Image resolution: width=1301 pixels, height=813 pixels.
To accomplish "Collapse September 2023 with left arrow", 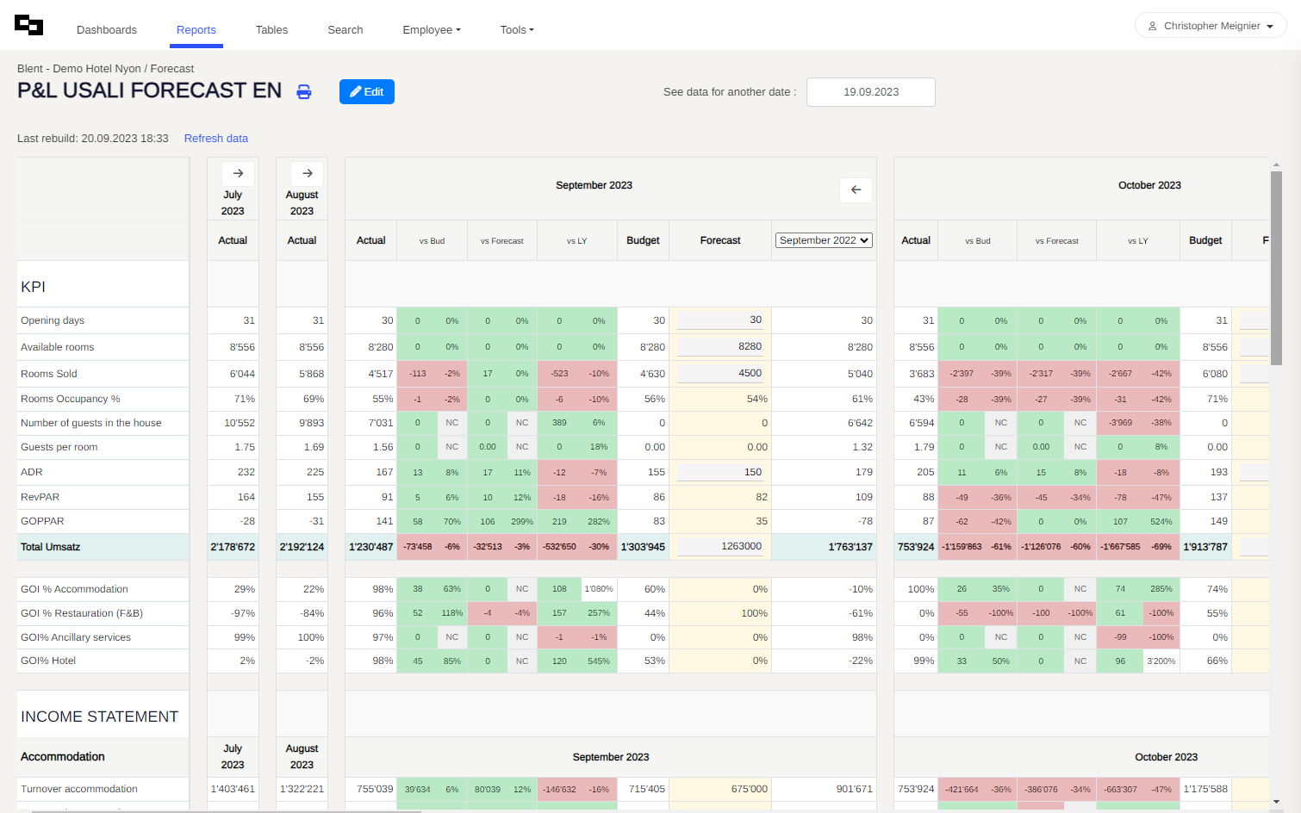I will (856, 190).
